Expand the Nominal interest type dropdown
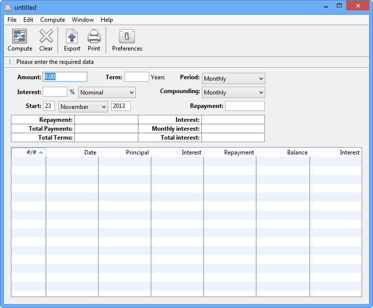This screenshot has width=373, height=308. pos(107,93)
